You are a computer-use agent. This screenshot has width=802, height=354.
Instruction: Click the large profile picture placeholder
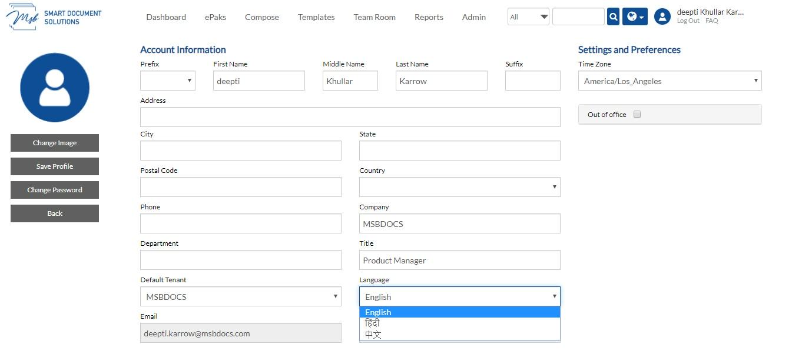[55, 88]
